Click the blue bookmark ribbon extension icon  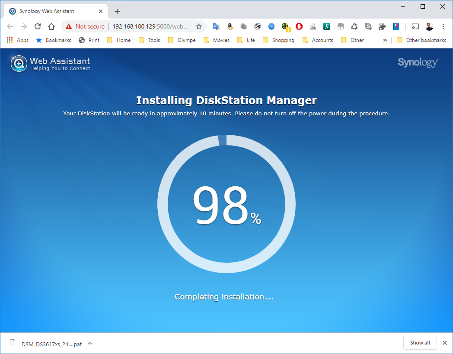pos(396,27)
